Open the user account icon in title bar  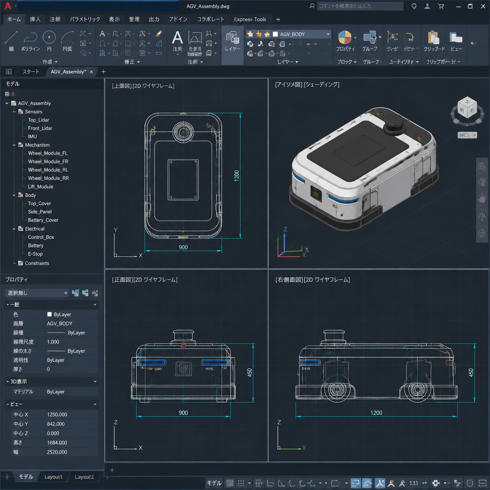[427, 6]
